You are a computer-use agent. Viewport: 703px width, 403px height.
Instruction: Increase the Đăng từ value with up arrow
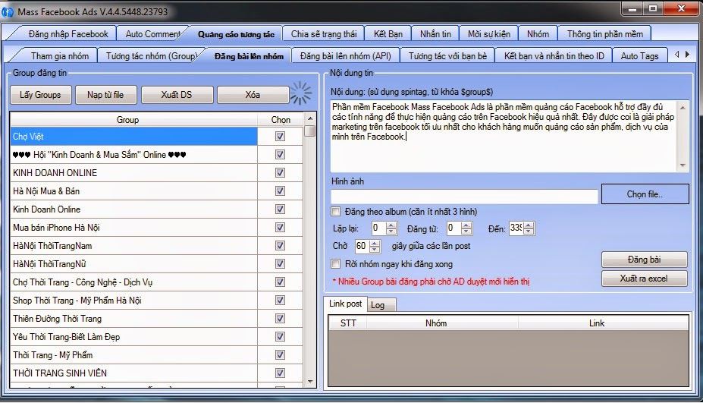(x=466, y=225)
